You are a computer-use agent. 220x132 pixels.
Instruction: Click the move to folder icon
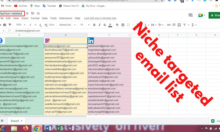click(x=33, y=13)
